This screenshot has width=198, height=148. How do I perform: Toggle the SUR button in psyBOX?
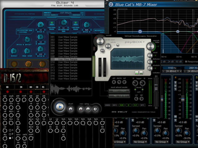coord(122,105)
